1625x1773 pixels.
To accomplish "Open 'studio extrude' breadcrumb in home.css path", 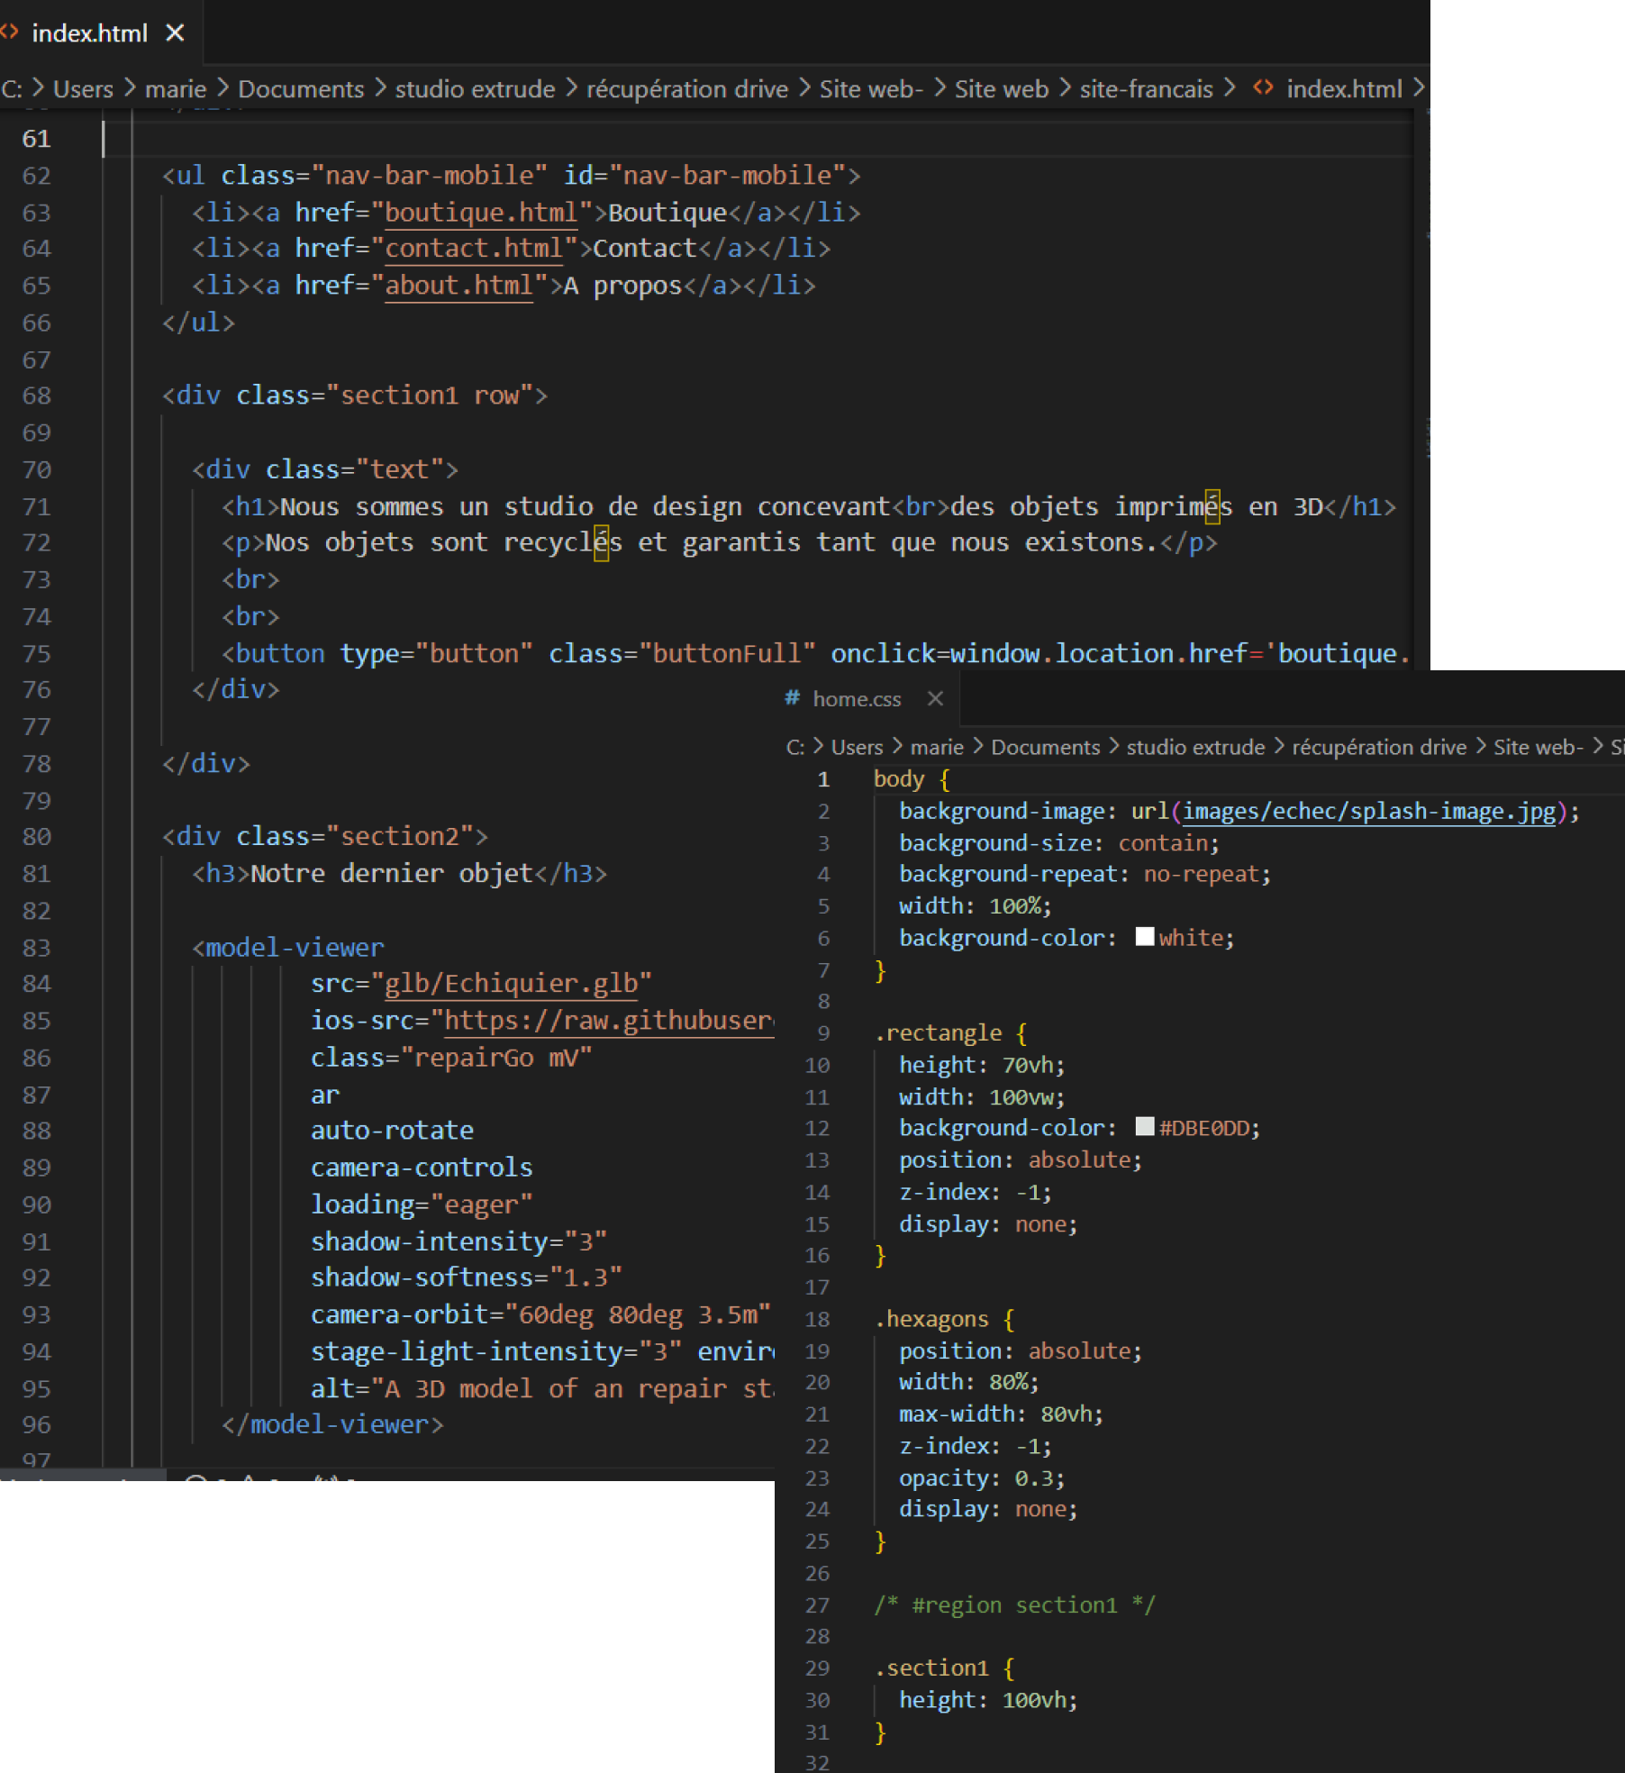I will click(x=1195, y=748).
